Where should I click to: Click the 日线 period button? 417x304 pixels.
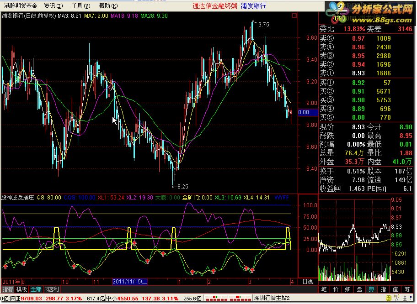click(308, 282)
